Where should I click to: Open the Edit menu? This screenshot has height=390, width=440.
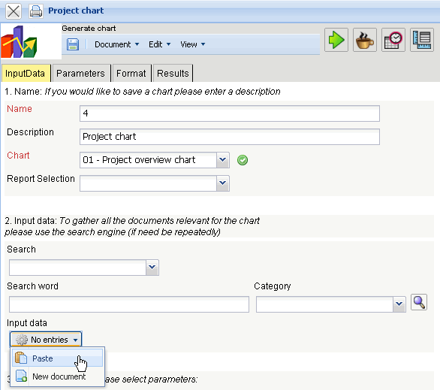point(159,44)
